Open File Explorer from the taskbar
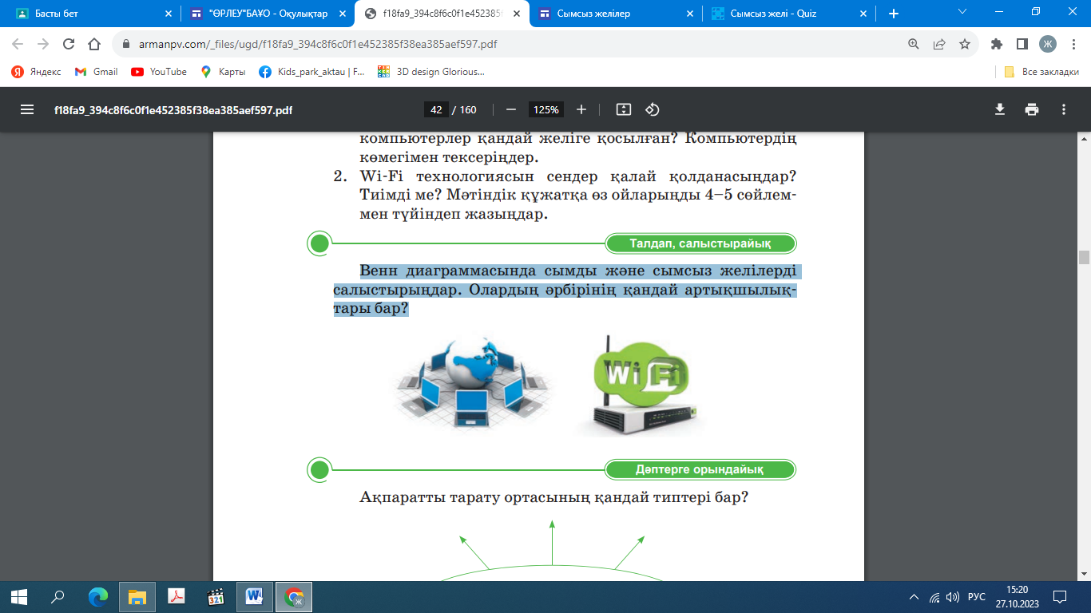 (137, 596)
